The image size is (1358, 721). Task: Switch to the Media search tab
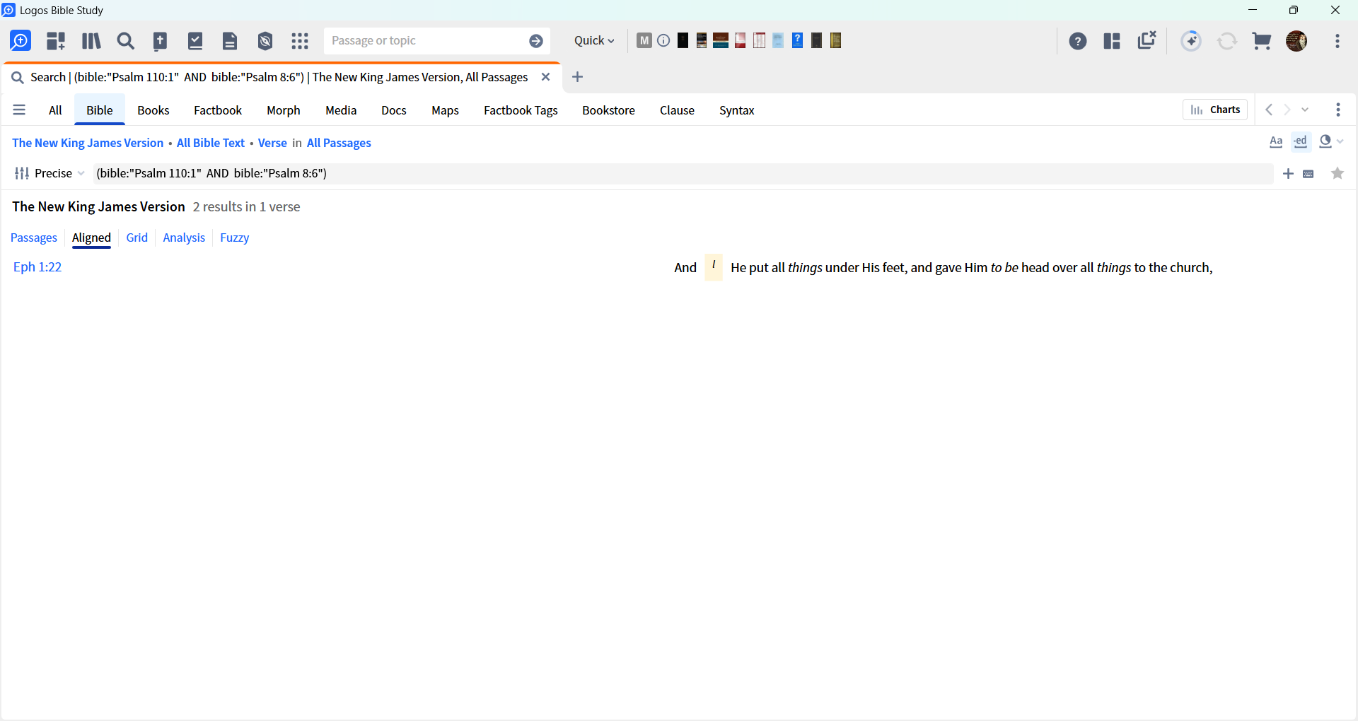341,110
